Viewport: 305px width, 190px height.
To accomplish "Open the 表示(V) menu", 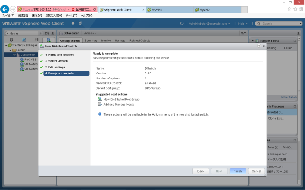I will tap(37, 16).
